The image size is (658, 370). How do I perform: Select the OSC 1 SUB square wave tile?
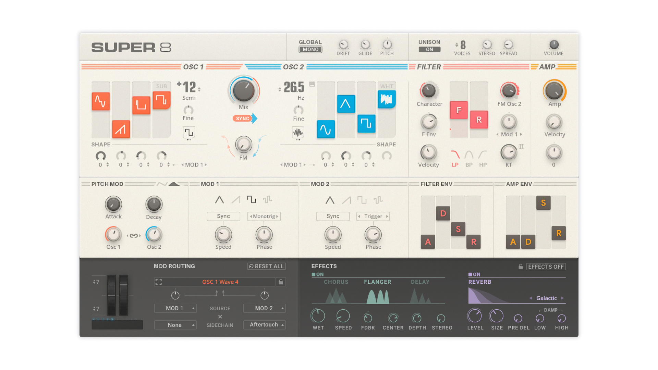161,100
